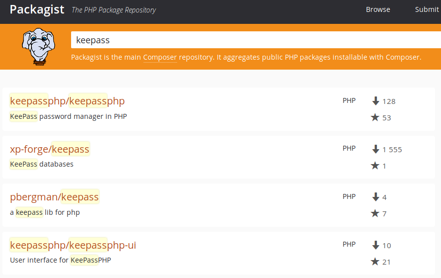Open xp-forge/keepass package page

pyautogui.click(x=50, y=149)
